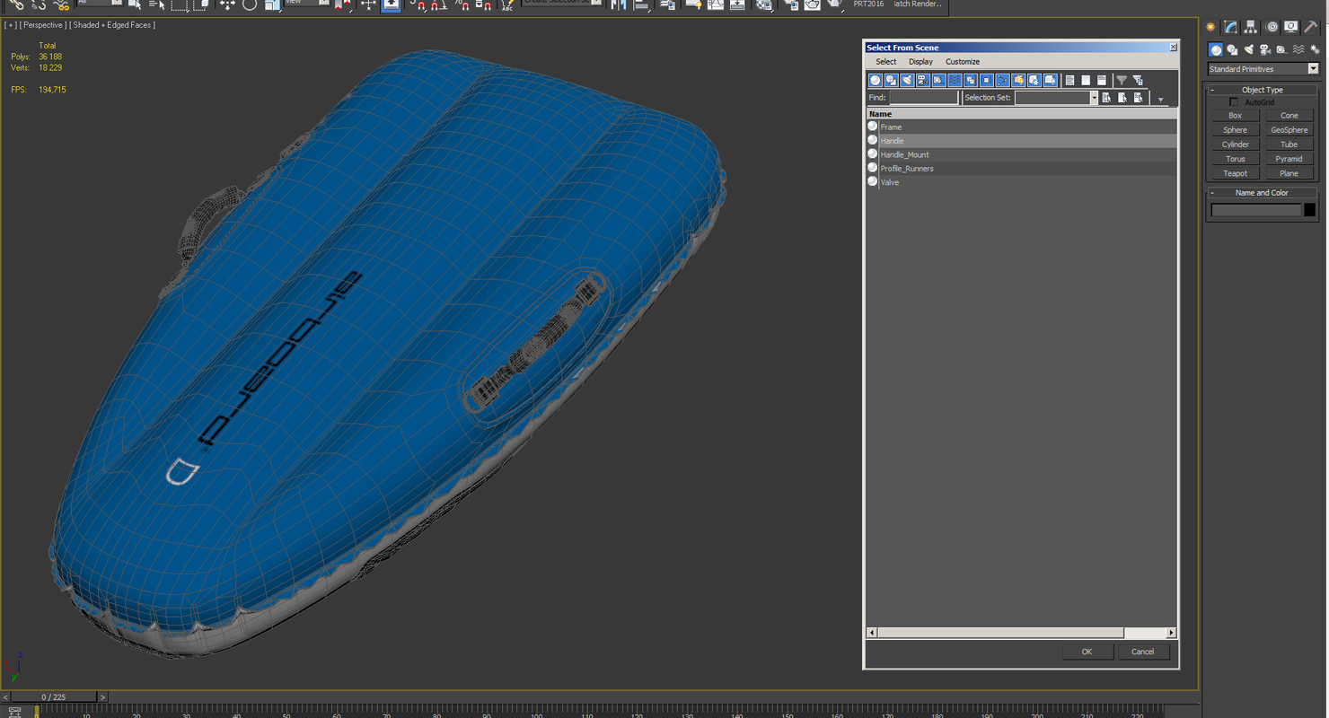Viewport: 1329px width, 718px height.
Task: Open advanced filter icon beside the funnel
Action: click(x=1138, y=81)
